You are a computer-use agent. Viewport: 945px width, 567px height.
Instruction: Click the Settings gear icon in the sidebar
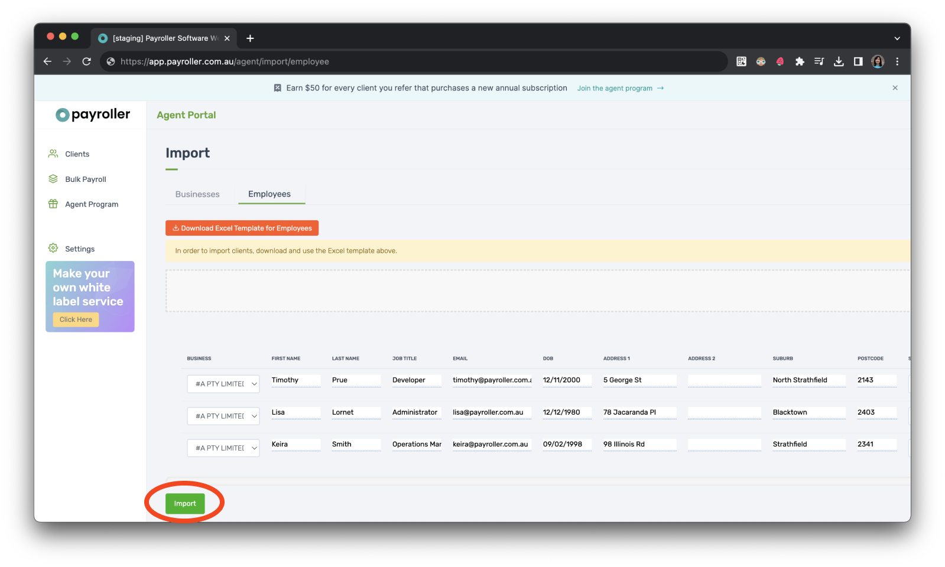point(53,248)
